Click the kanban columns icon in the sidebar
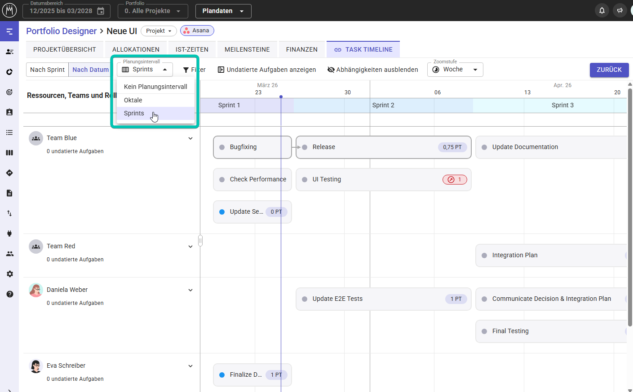 point(9,152)
